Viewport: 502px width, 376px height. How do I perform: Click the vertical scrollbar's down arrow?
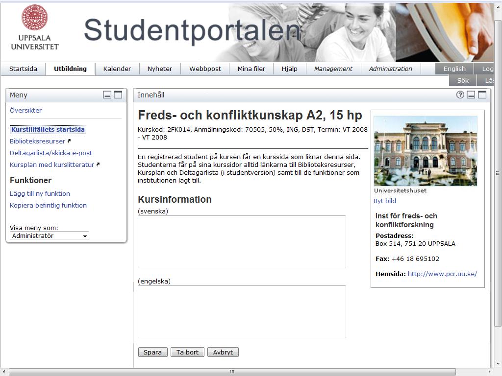(498, 364)
